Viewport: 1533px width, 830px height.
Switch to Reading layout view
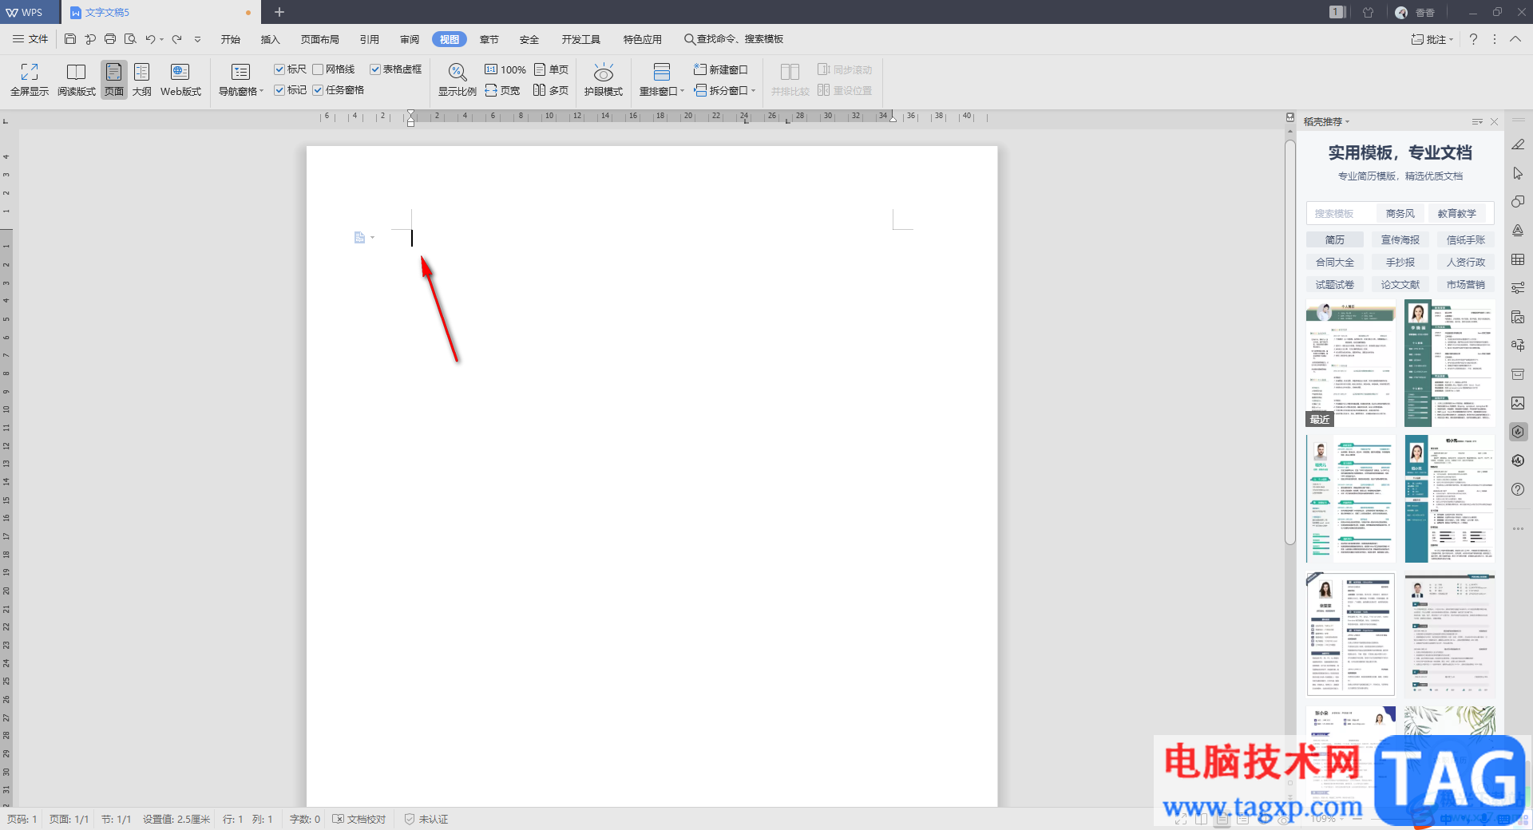coord(76,80)
